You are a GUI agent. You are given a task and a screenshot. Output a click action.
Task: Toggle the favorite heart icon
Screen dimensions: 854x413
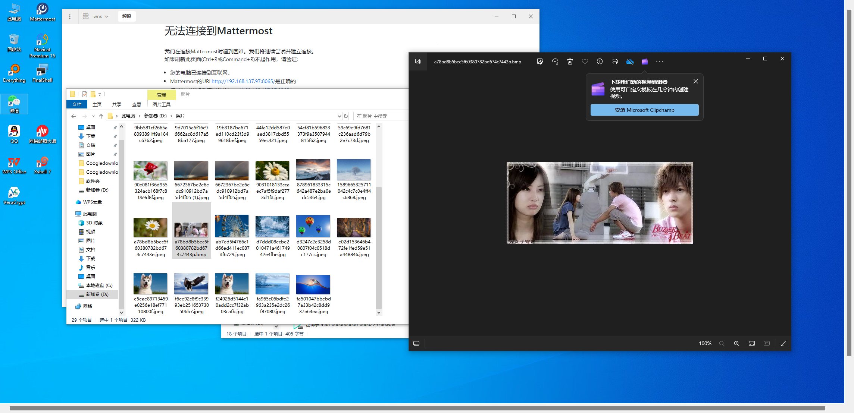[585, 62]
